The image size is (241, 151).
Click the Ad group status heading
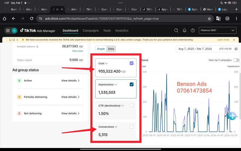point(26,70)
